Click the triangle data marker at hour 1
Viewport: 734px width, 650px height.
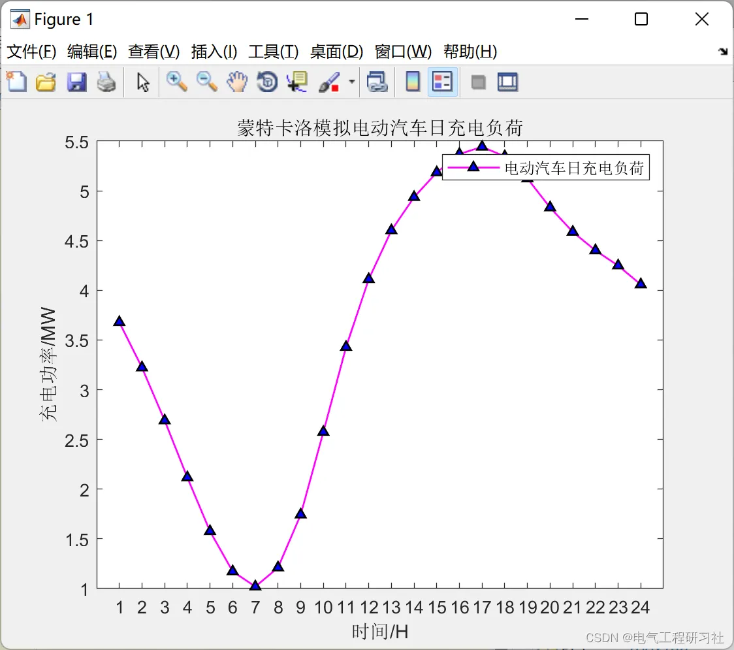[119, 321]
